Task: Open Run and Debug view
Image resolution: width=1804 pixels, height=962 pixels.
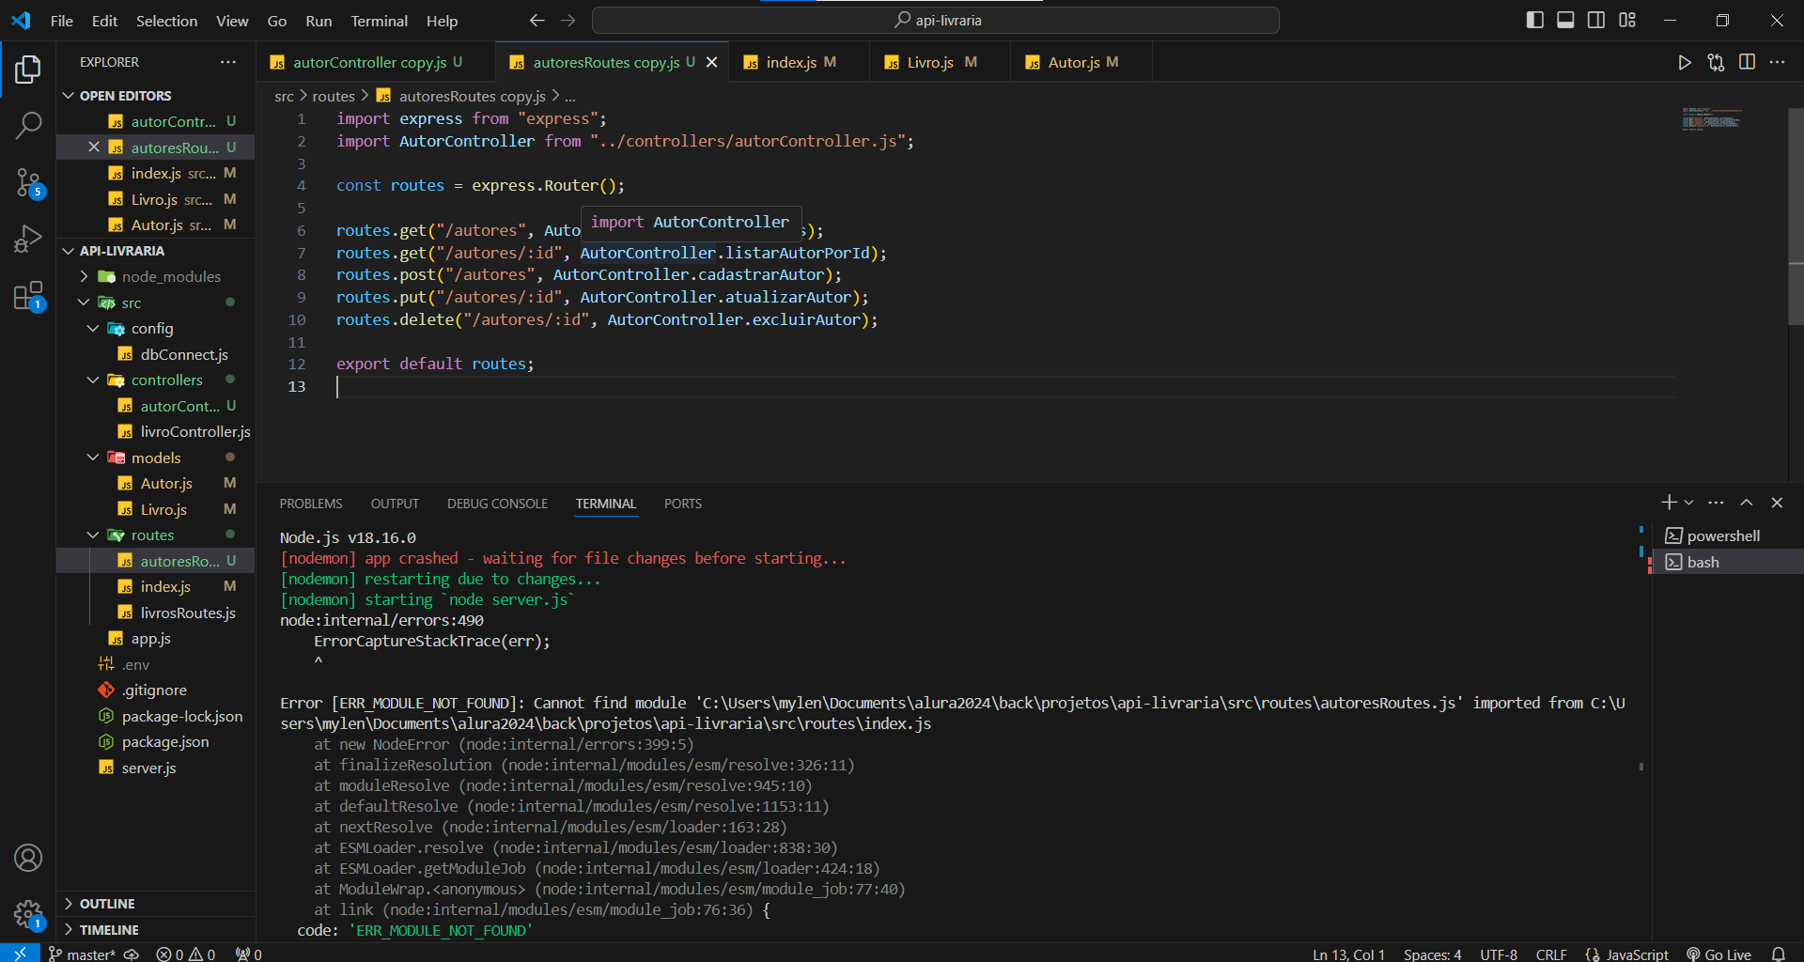Action: (x=28, y=239)
